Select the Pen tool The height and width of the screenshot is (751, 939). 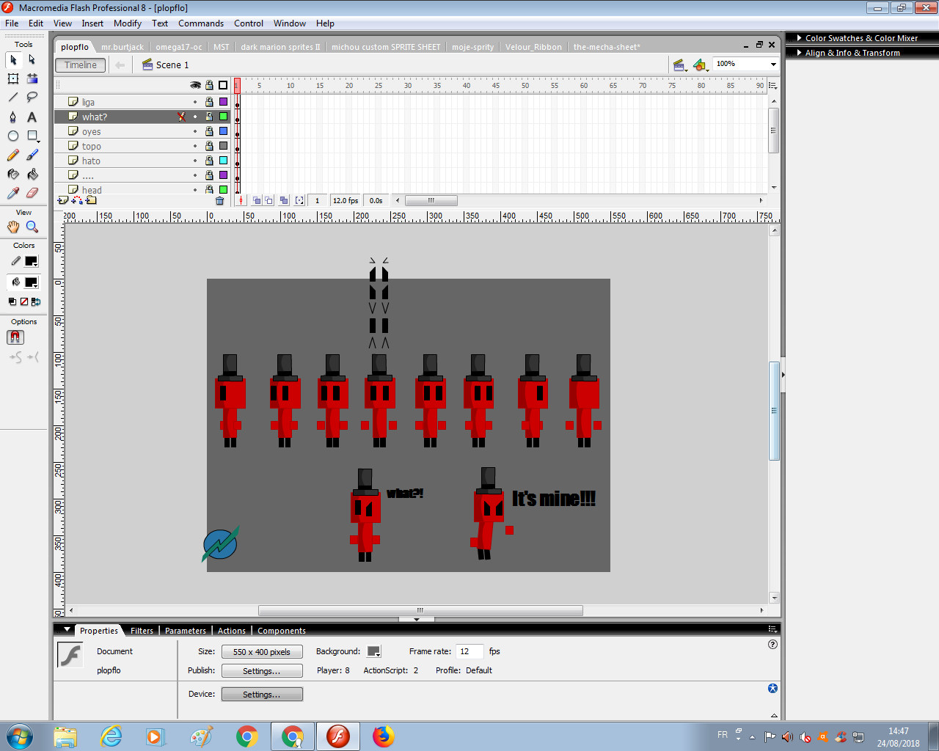[x=13, y=117]
